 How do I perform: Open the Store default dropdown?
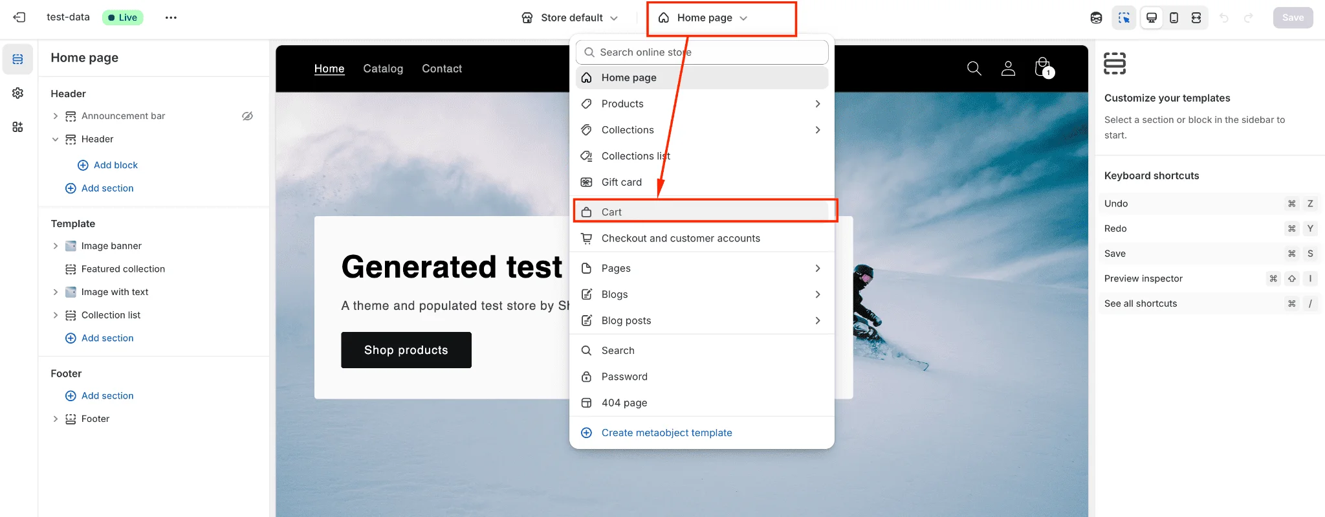click(570, 17)
